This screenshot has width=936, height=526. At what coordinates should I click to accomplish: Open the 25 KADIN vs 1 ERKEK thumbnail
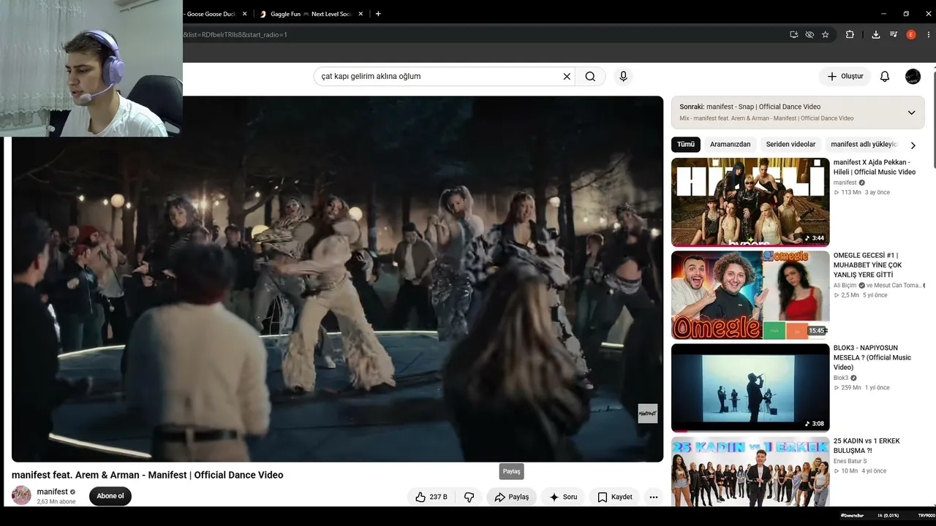pos(750,471)
